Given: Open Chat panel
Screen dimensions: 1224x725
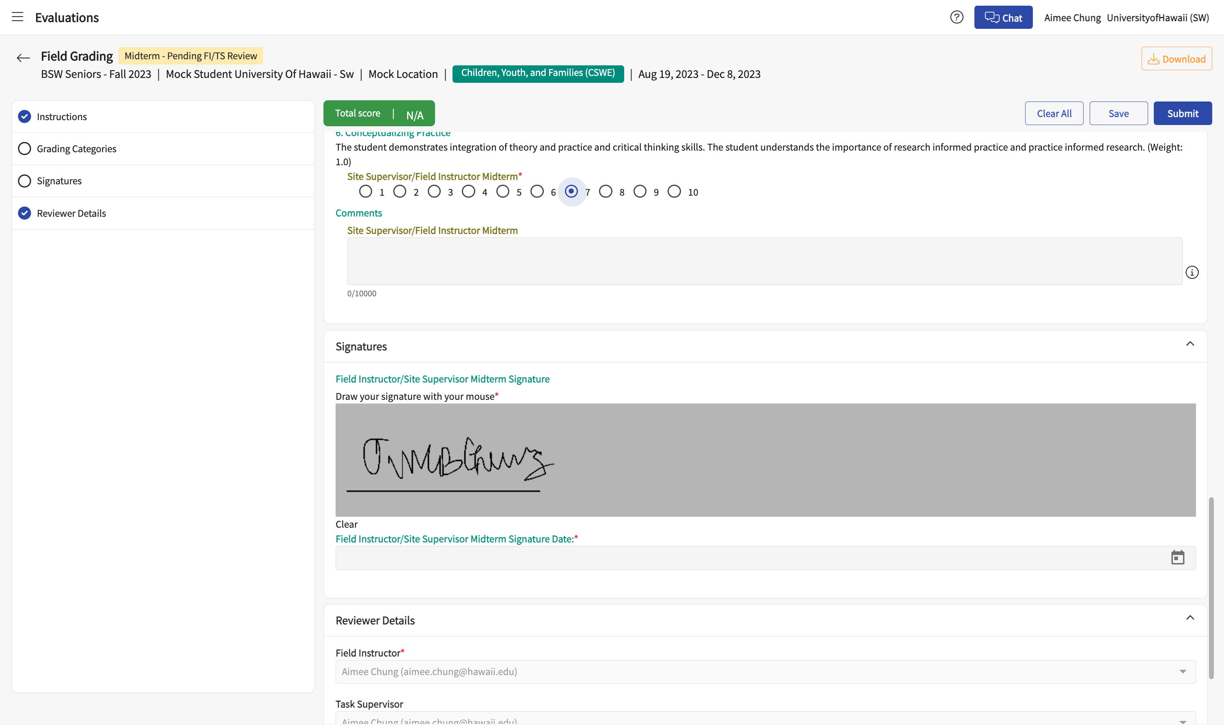Looking at the screenshot, I should 1003,17.
